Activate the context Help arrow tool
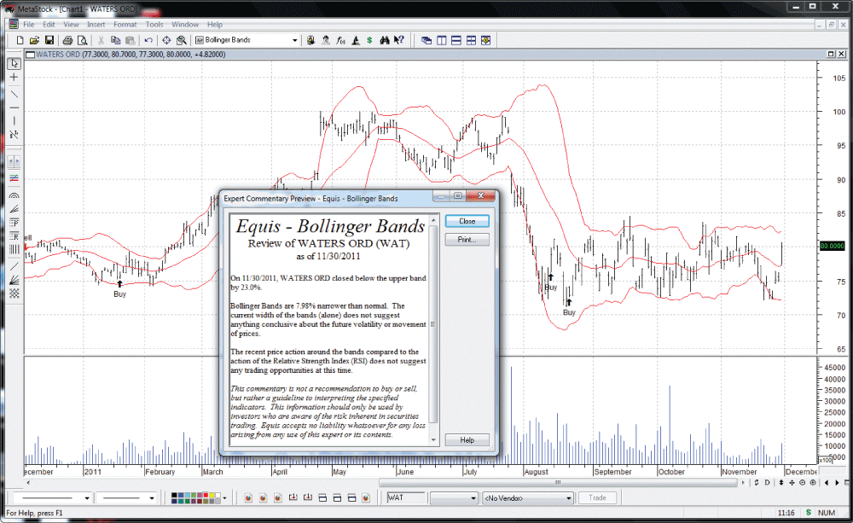Viewport: 853px width, 523px height. point(399,40)
